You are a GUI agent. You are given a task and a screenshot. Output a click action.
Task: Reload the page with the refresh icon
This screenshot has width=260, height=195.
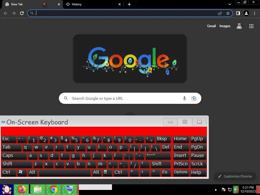click(x=22, y=13)
